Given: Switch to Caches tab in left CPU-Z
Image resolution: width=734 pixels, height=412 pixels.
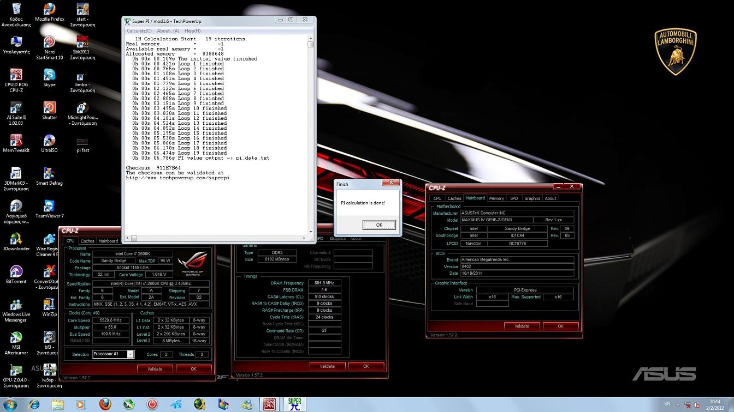Looking at the screenshot, I should [87, 241].
